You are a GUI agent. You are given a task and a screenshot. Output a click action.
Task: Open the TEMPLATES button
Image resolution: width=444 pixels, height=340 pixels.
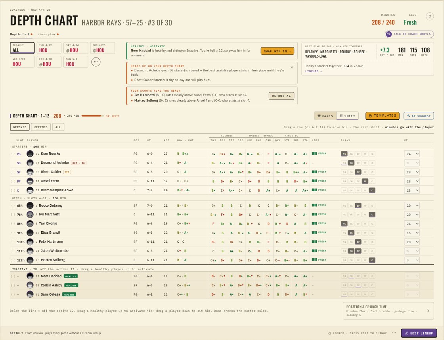tap(383, 115)
